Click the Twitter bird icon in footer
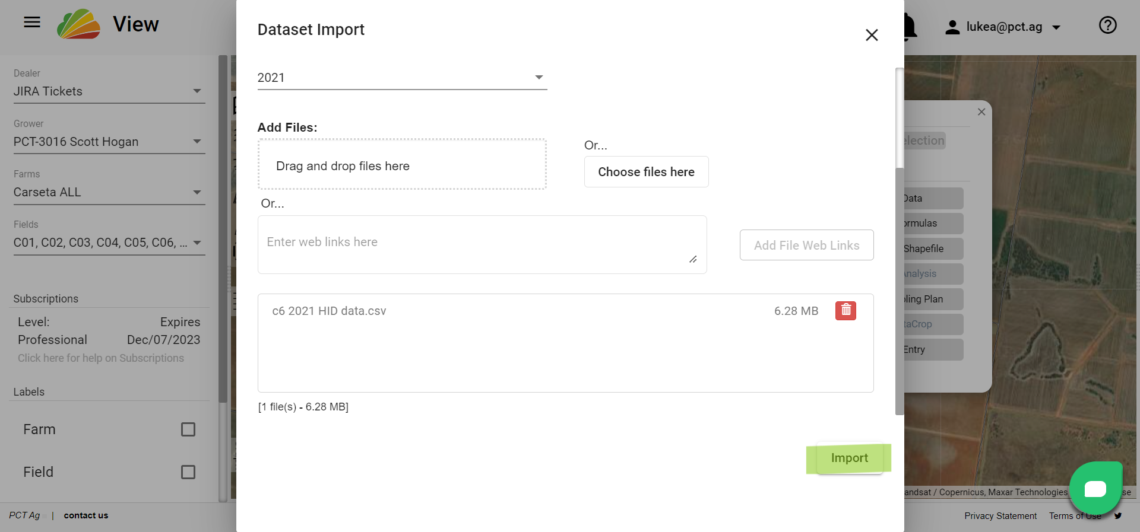Viewport: 1140px width, 532px height. [x=1118, y=516]
